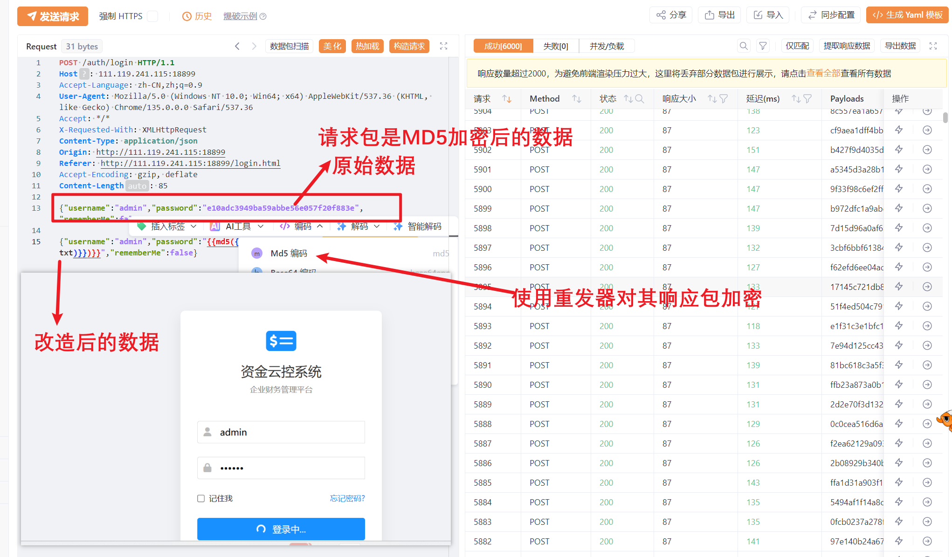Check the 记住我 checkbox
The height and width of the screenshot is (557, 952).
(x=201, y=498)
